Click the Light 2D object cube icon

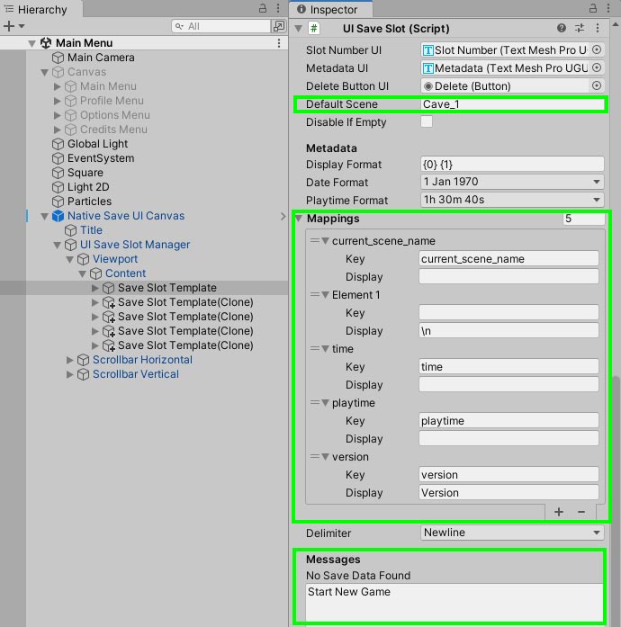(x=58, y=187)
